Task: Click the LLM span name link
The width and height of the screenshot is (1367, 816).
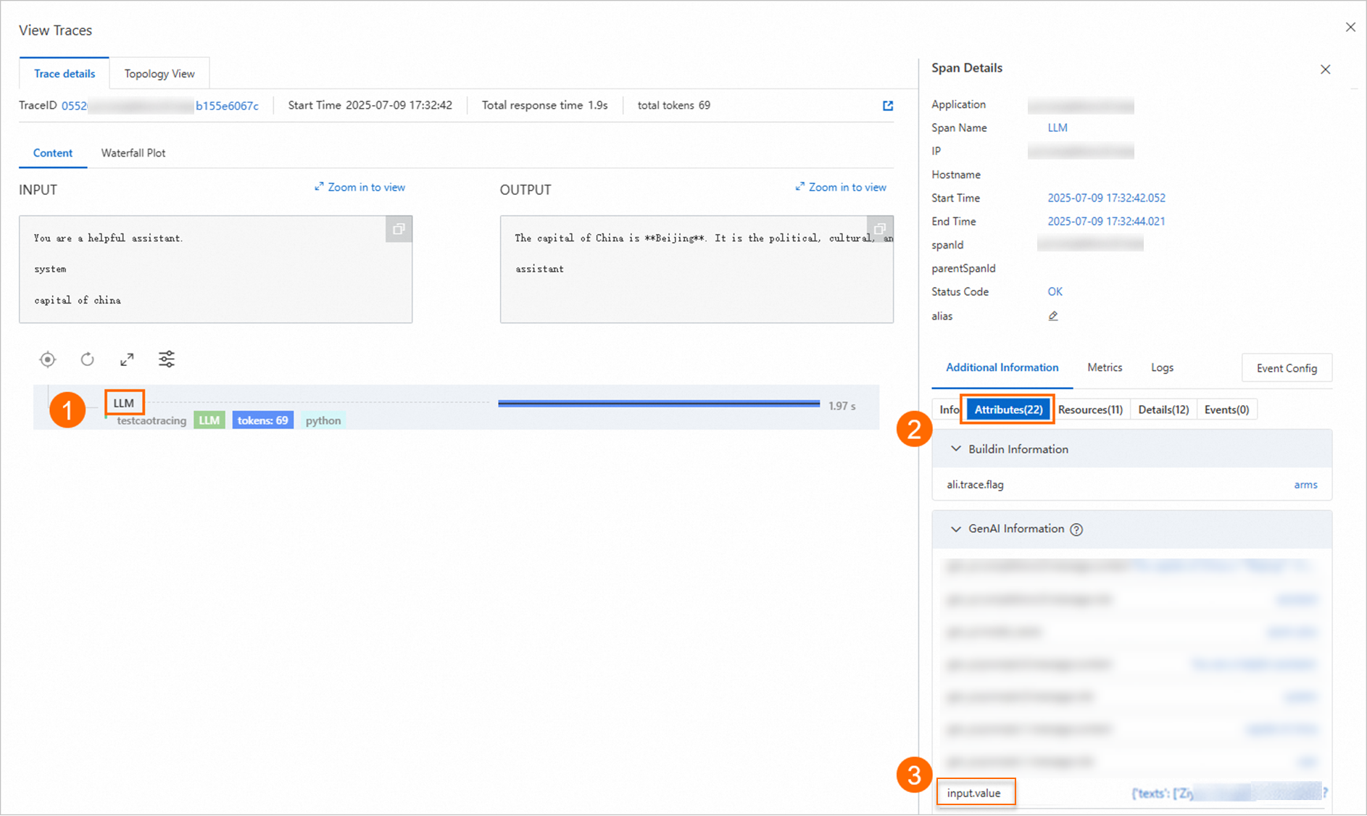Action: tap(1058, 128)
